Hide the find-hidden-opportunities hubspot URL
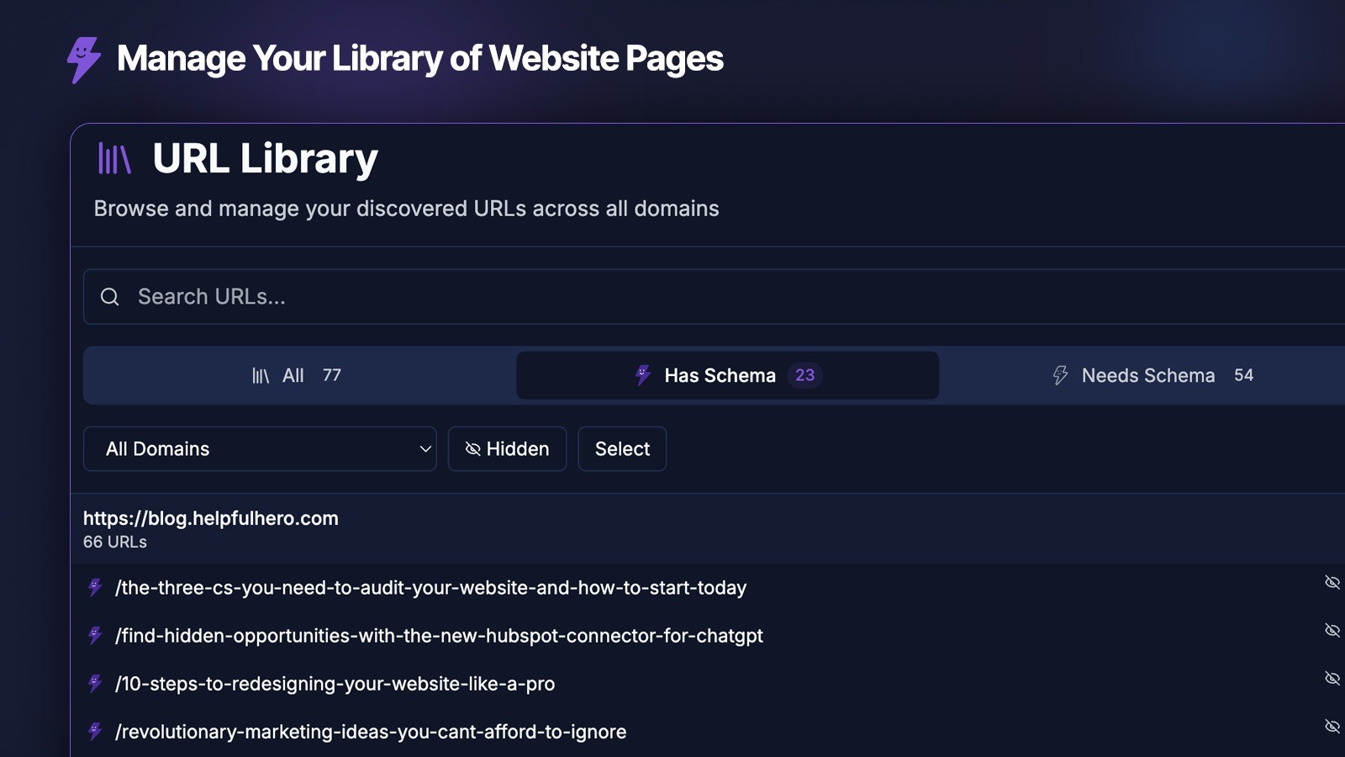1345x757 pixels. click(x=1332, y=630)
